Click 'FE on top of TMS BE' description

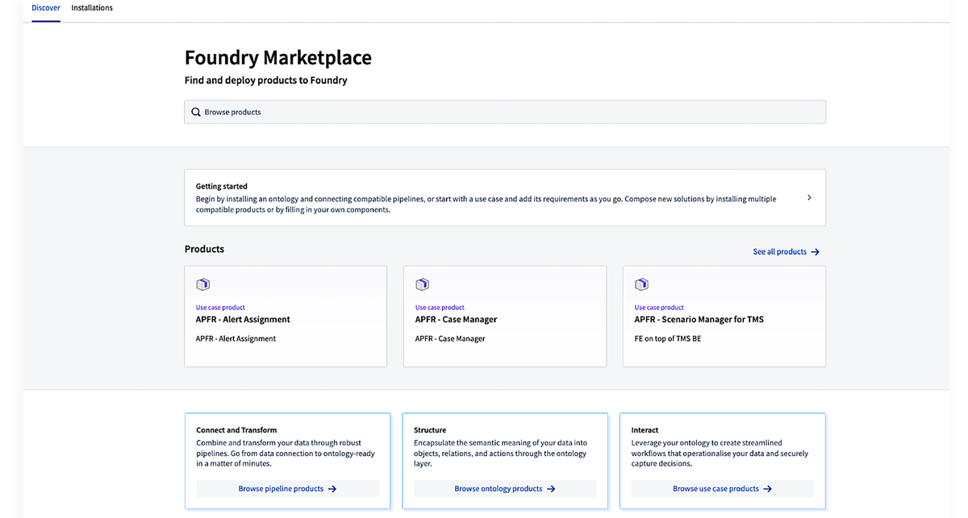point(668,339)
